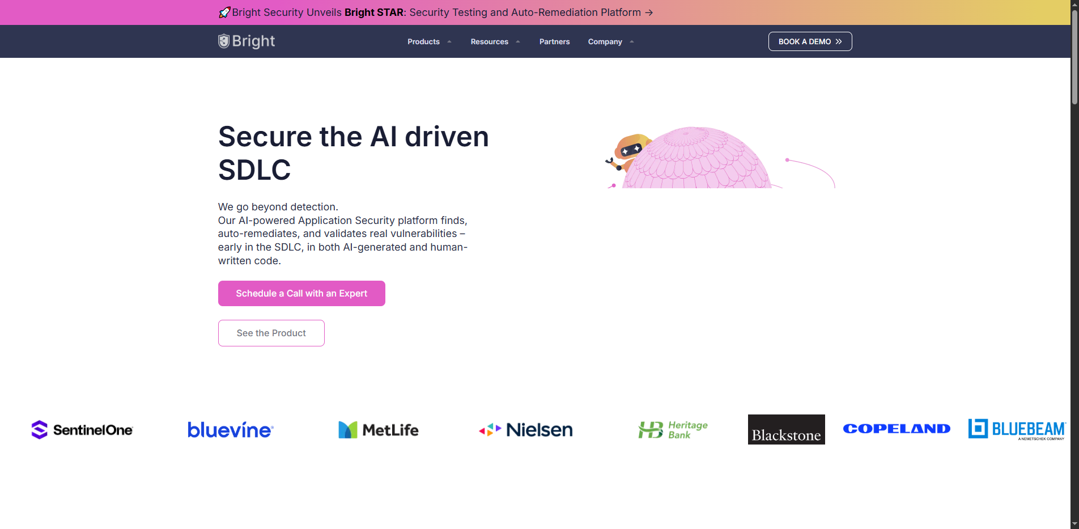The height and width of the screenshot is (529, 1079).
Task: Expand the Resources dropdown caret
Action: tap(518, 41)
